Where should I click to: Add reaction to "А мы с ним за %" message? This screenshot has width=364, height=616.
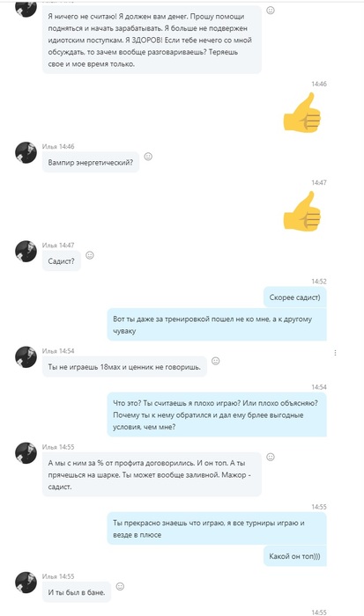(x=271, y=457)
